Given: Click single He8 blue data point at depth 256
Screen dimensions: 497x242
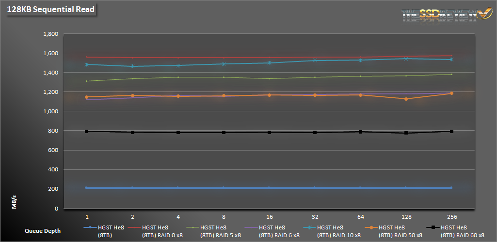Looking at the screenshot, I should pos(452,188).
